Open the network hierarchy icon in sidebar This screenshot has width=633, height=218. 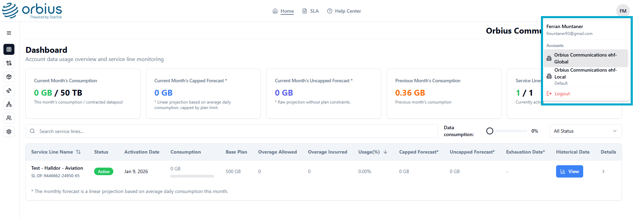click(9, 104)
